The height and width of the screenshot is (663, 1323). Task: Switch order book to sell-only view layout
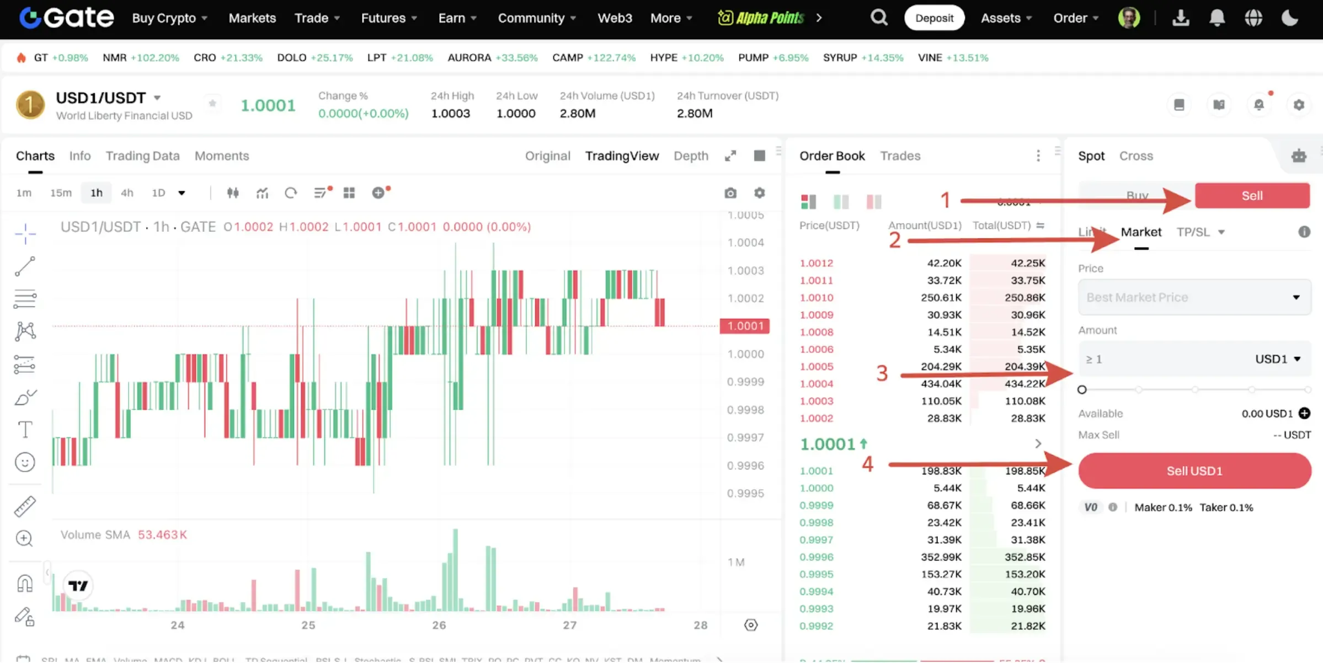(873, 201)
